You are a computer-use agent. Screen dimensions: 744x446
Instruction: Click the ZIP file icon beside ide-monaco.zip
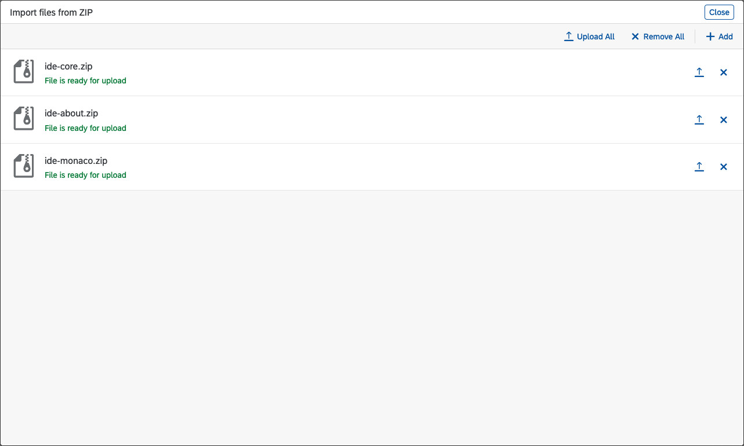(x=23, y=166)
